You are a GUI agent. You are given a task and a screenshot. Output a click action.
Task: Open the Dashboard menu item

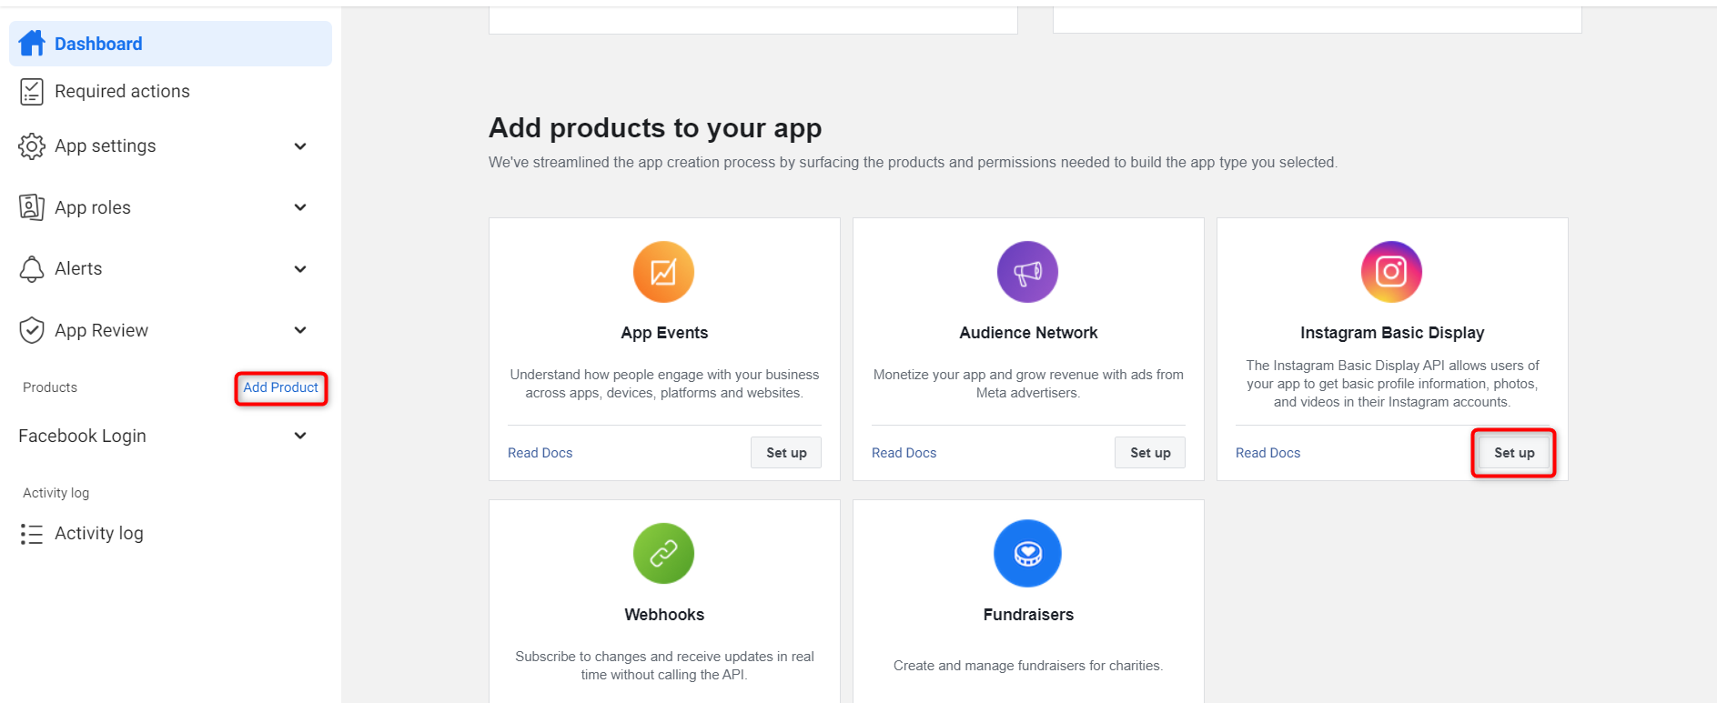(x=170, y=44)
